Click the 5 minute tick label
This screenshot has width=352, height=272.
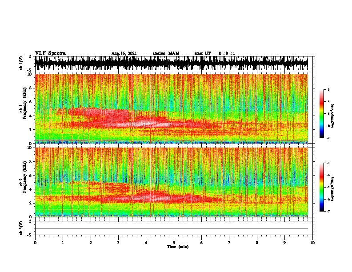[174, 243]
